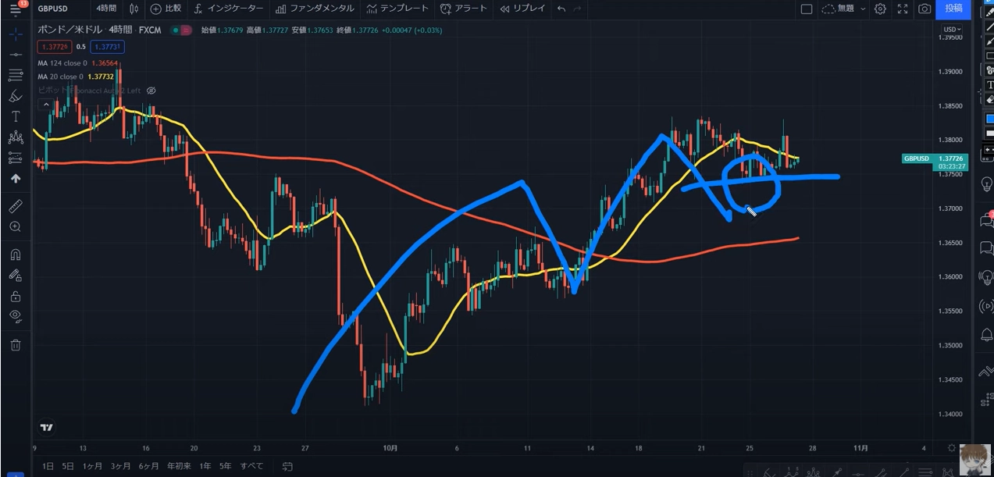
Task: Click the blue 投稿 publish button
Action: point(953,9)
